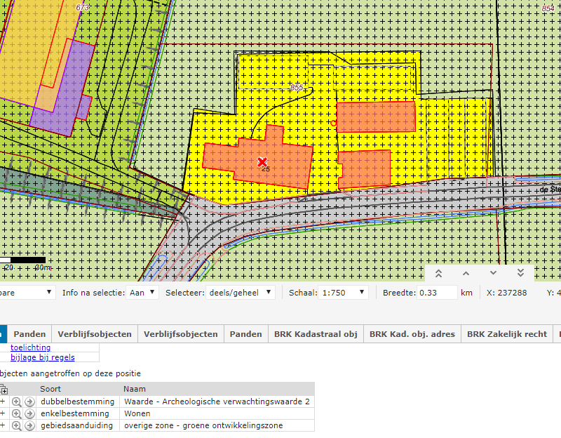Screen dimensions: 561x438
Task: Expand the gebiedsaanduiding row
Action: coord(3,425)
